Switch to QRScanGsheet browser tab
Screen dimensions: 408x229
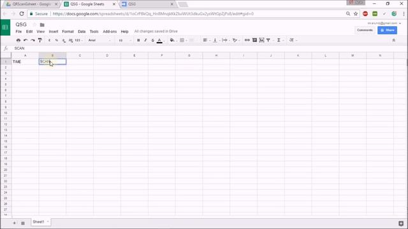(31, 4)
